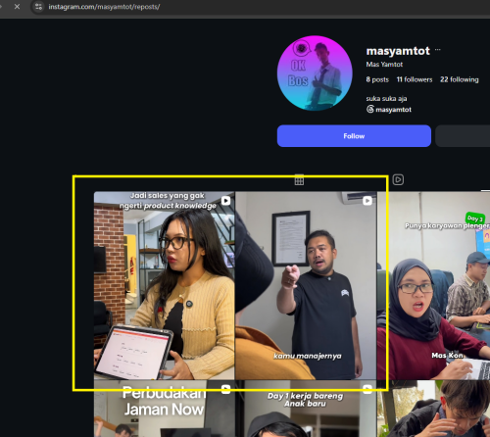Open the masyamtot Threads profile link

[393, 110]
